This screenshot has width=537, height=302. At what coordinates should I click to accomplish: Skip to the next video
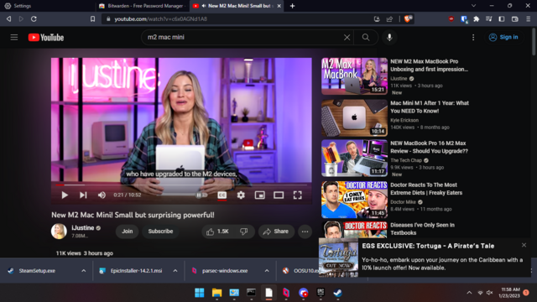coord(83,195)
